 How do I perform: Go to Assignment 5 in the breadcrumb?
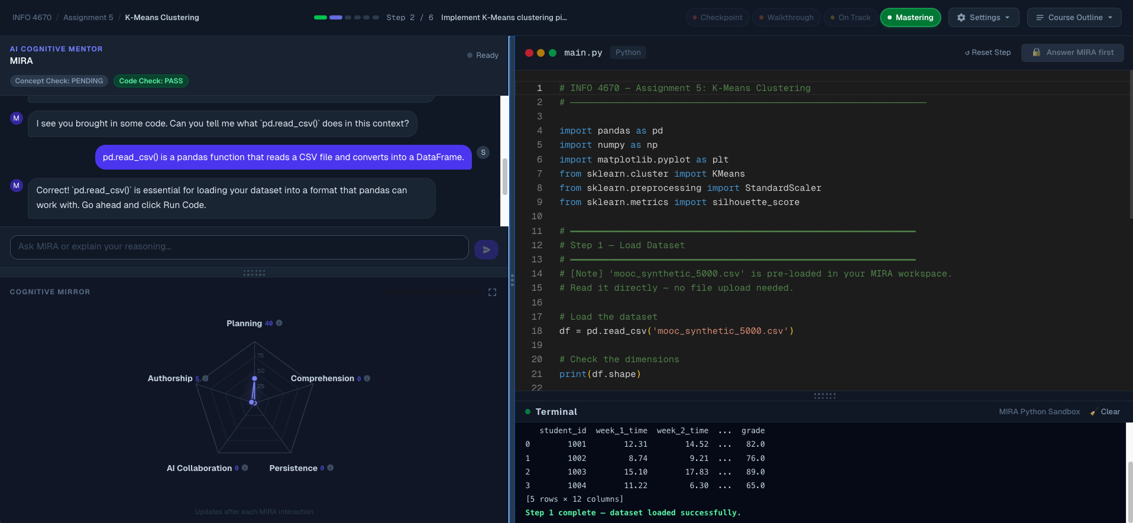pyautogui.click(x=88, y=18)
